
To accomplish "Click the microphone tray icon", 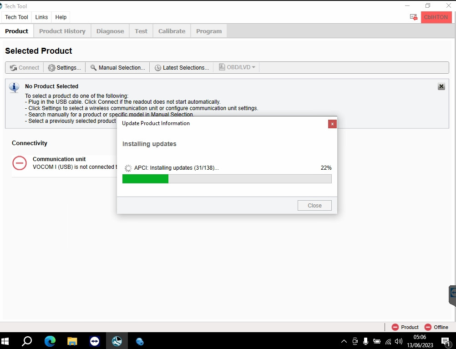I will pos(365,341).
